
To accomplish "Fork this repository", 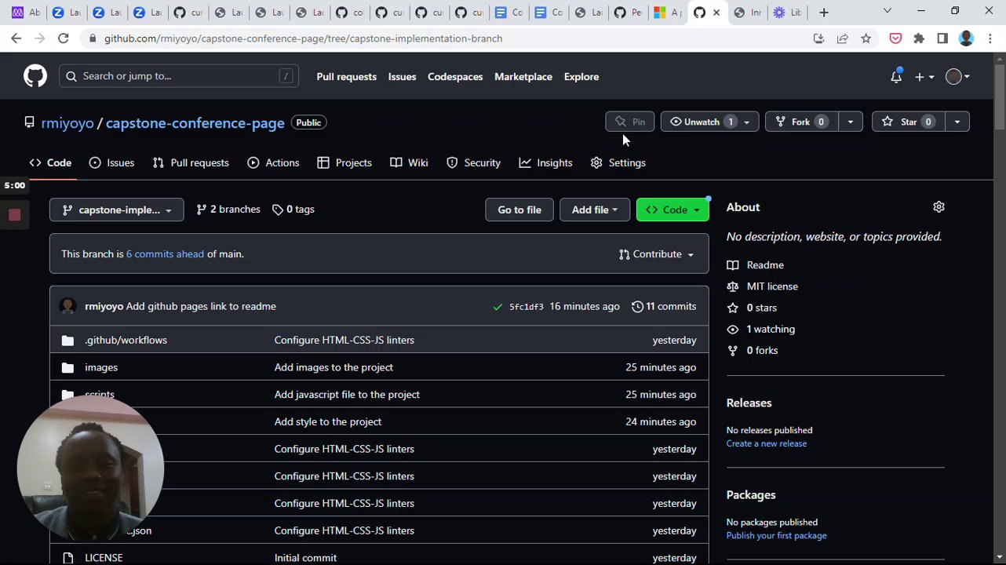I will pos(802,122).
